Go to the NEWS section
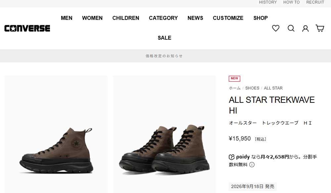 tap(195, 18)
